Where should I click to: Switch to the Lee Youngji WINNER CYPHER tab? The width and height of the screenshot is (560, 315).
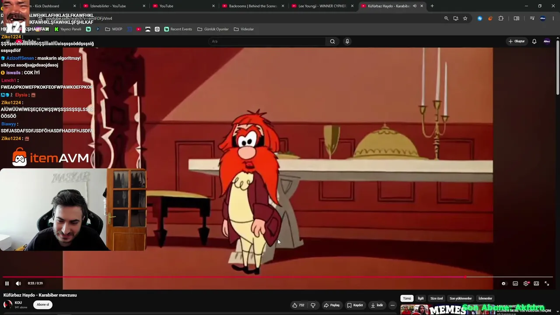323,6
